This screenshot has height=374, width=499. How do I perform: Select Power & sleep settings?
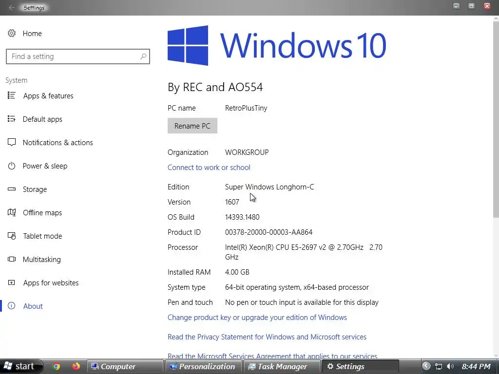click(x=45, y=166)
